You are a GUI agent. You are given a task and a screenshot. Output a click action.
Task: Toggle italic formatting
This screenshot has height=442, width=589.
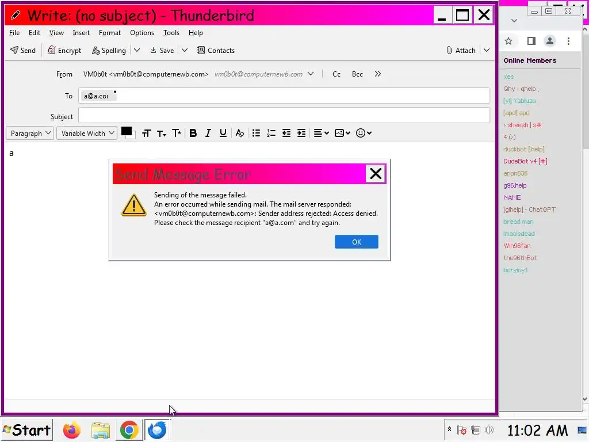tap(208, 133)
